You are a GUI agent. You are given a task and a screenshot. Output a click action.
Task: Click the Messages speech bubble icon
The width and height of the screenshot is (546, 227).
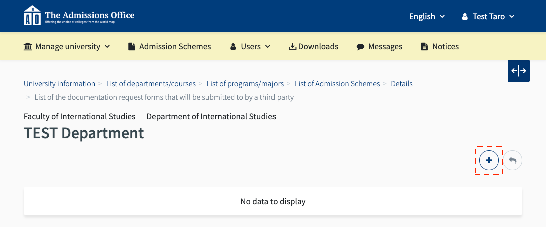pyautogui.click(x=360, y=47)
